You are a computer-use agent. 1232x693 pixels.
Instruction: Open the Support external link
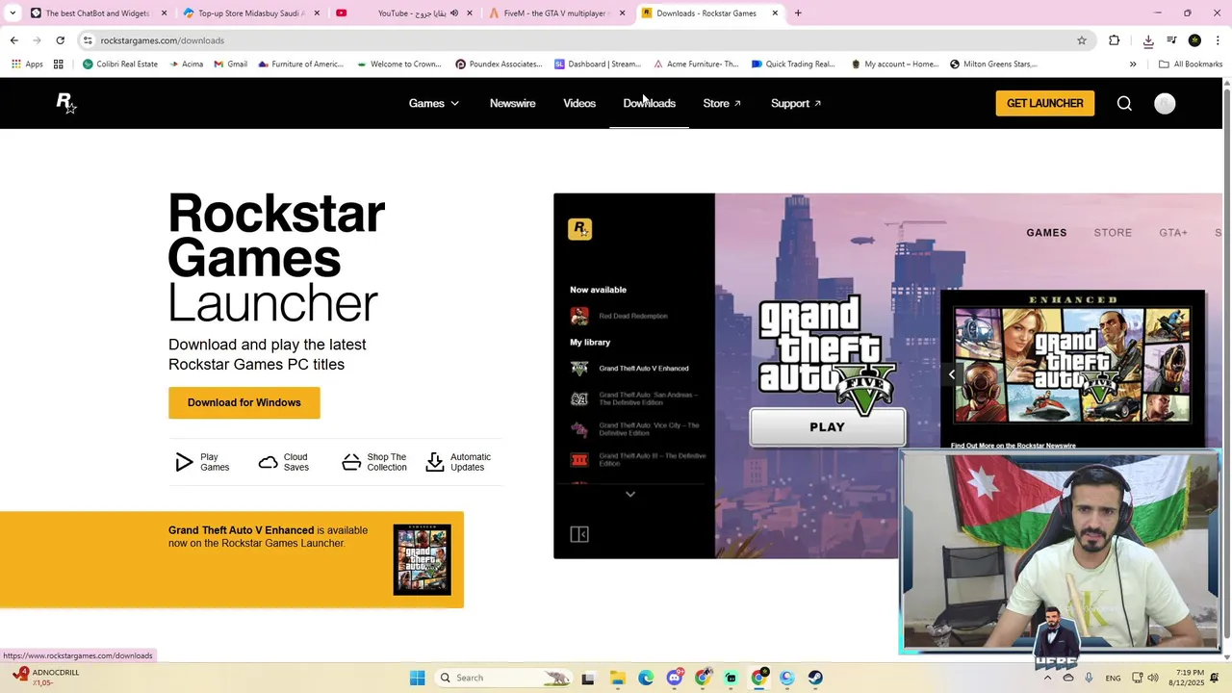796,103
